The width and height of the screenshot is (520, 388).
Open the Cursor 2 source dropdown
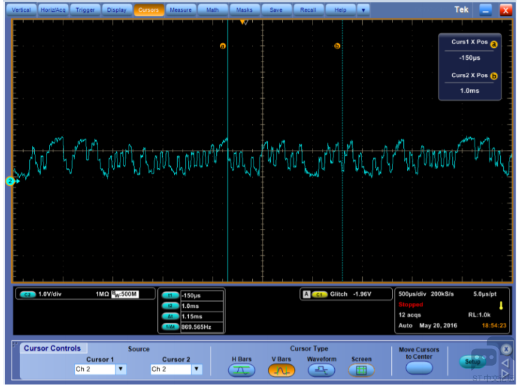196,369
